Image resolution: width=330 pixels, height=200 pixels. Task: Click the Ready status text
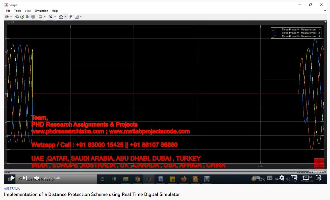click(8, 172)
